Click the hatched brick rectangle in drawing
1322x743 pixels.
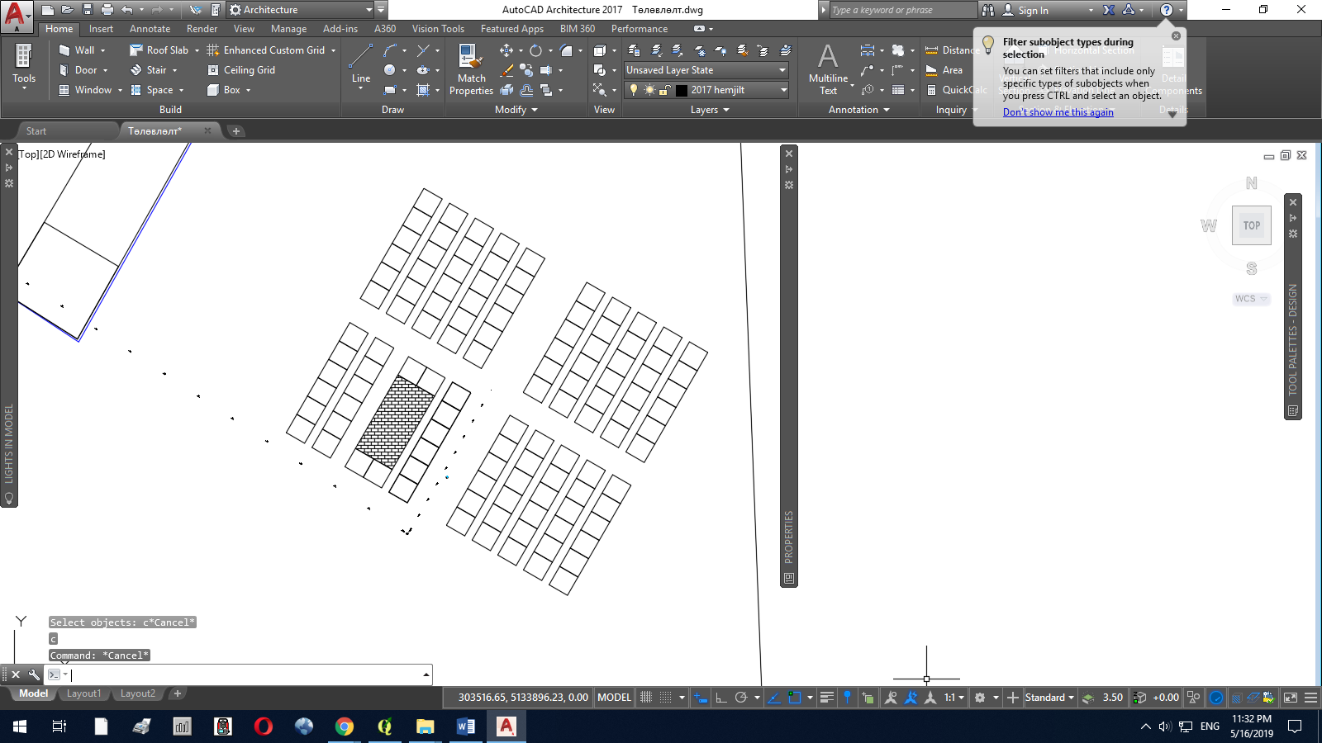click(x=395, y=421)
